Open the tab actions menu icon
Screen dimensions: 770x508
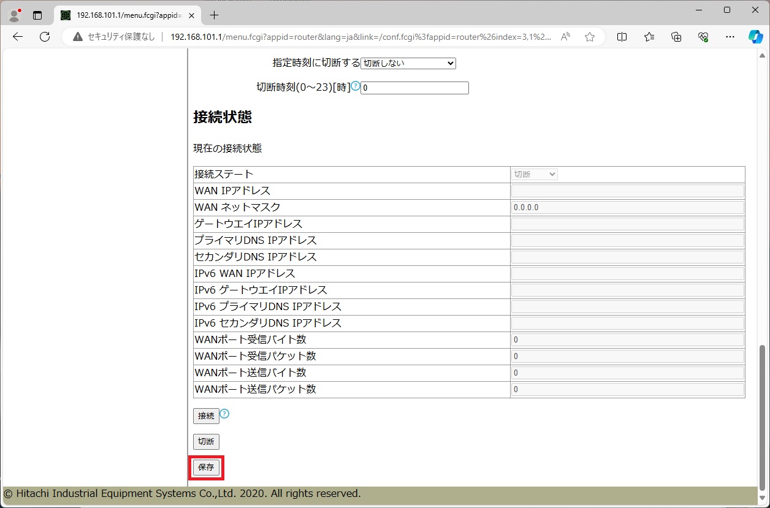click(x=37, y=15)
